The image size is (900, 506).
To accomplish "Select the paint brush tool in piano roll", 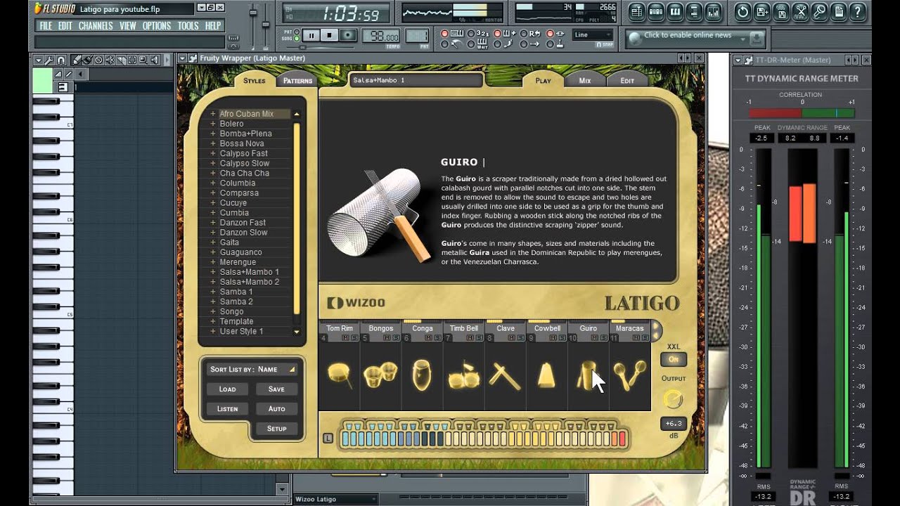I will [x=88, y=60].
